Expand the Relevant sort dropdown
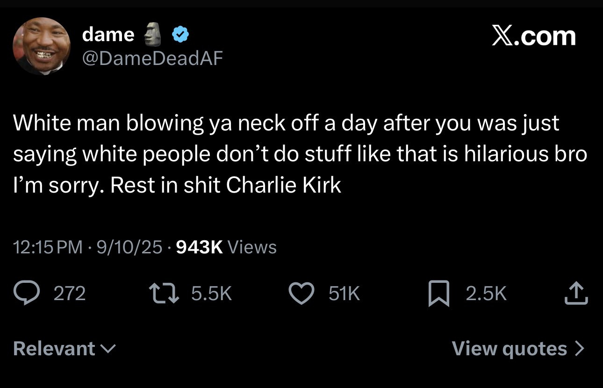Screen dimensions: 603x388 click(65, 349)
